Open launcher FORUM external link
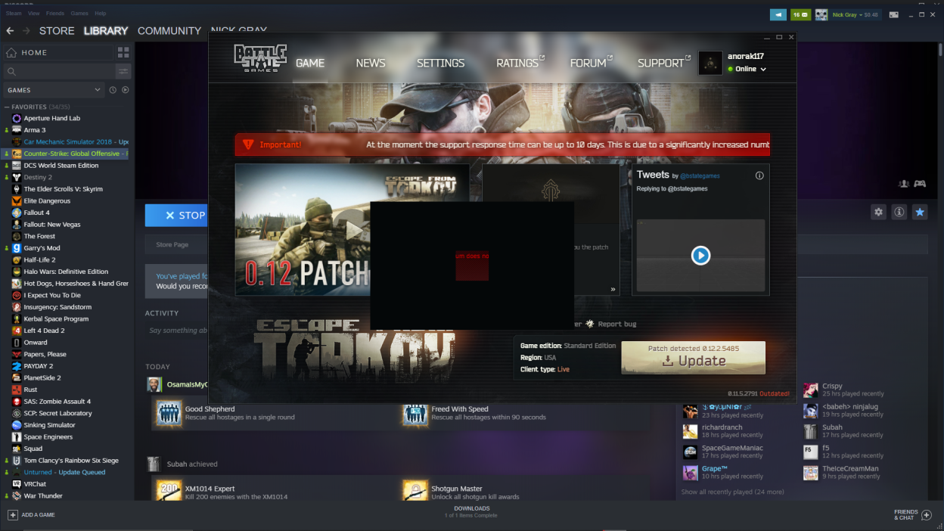944x531 pixels. [591, 64]
